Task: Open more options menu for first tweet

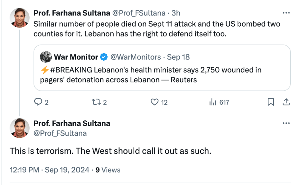Action: coord(286,13)
